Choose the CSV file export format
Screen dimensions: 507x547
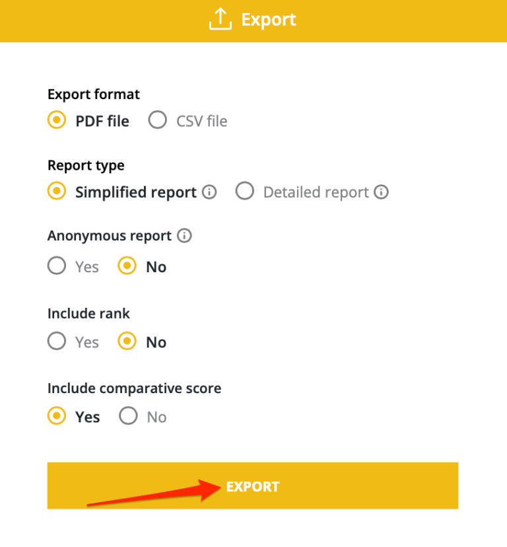157,120
